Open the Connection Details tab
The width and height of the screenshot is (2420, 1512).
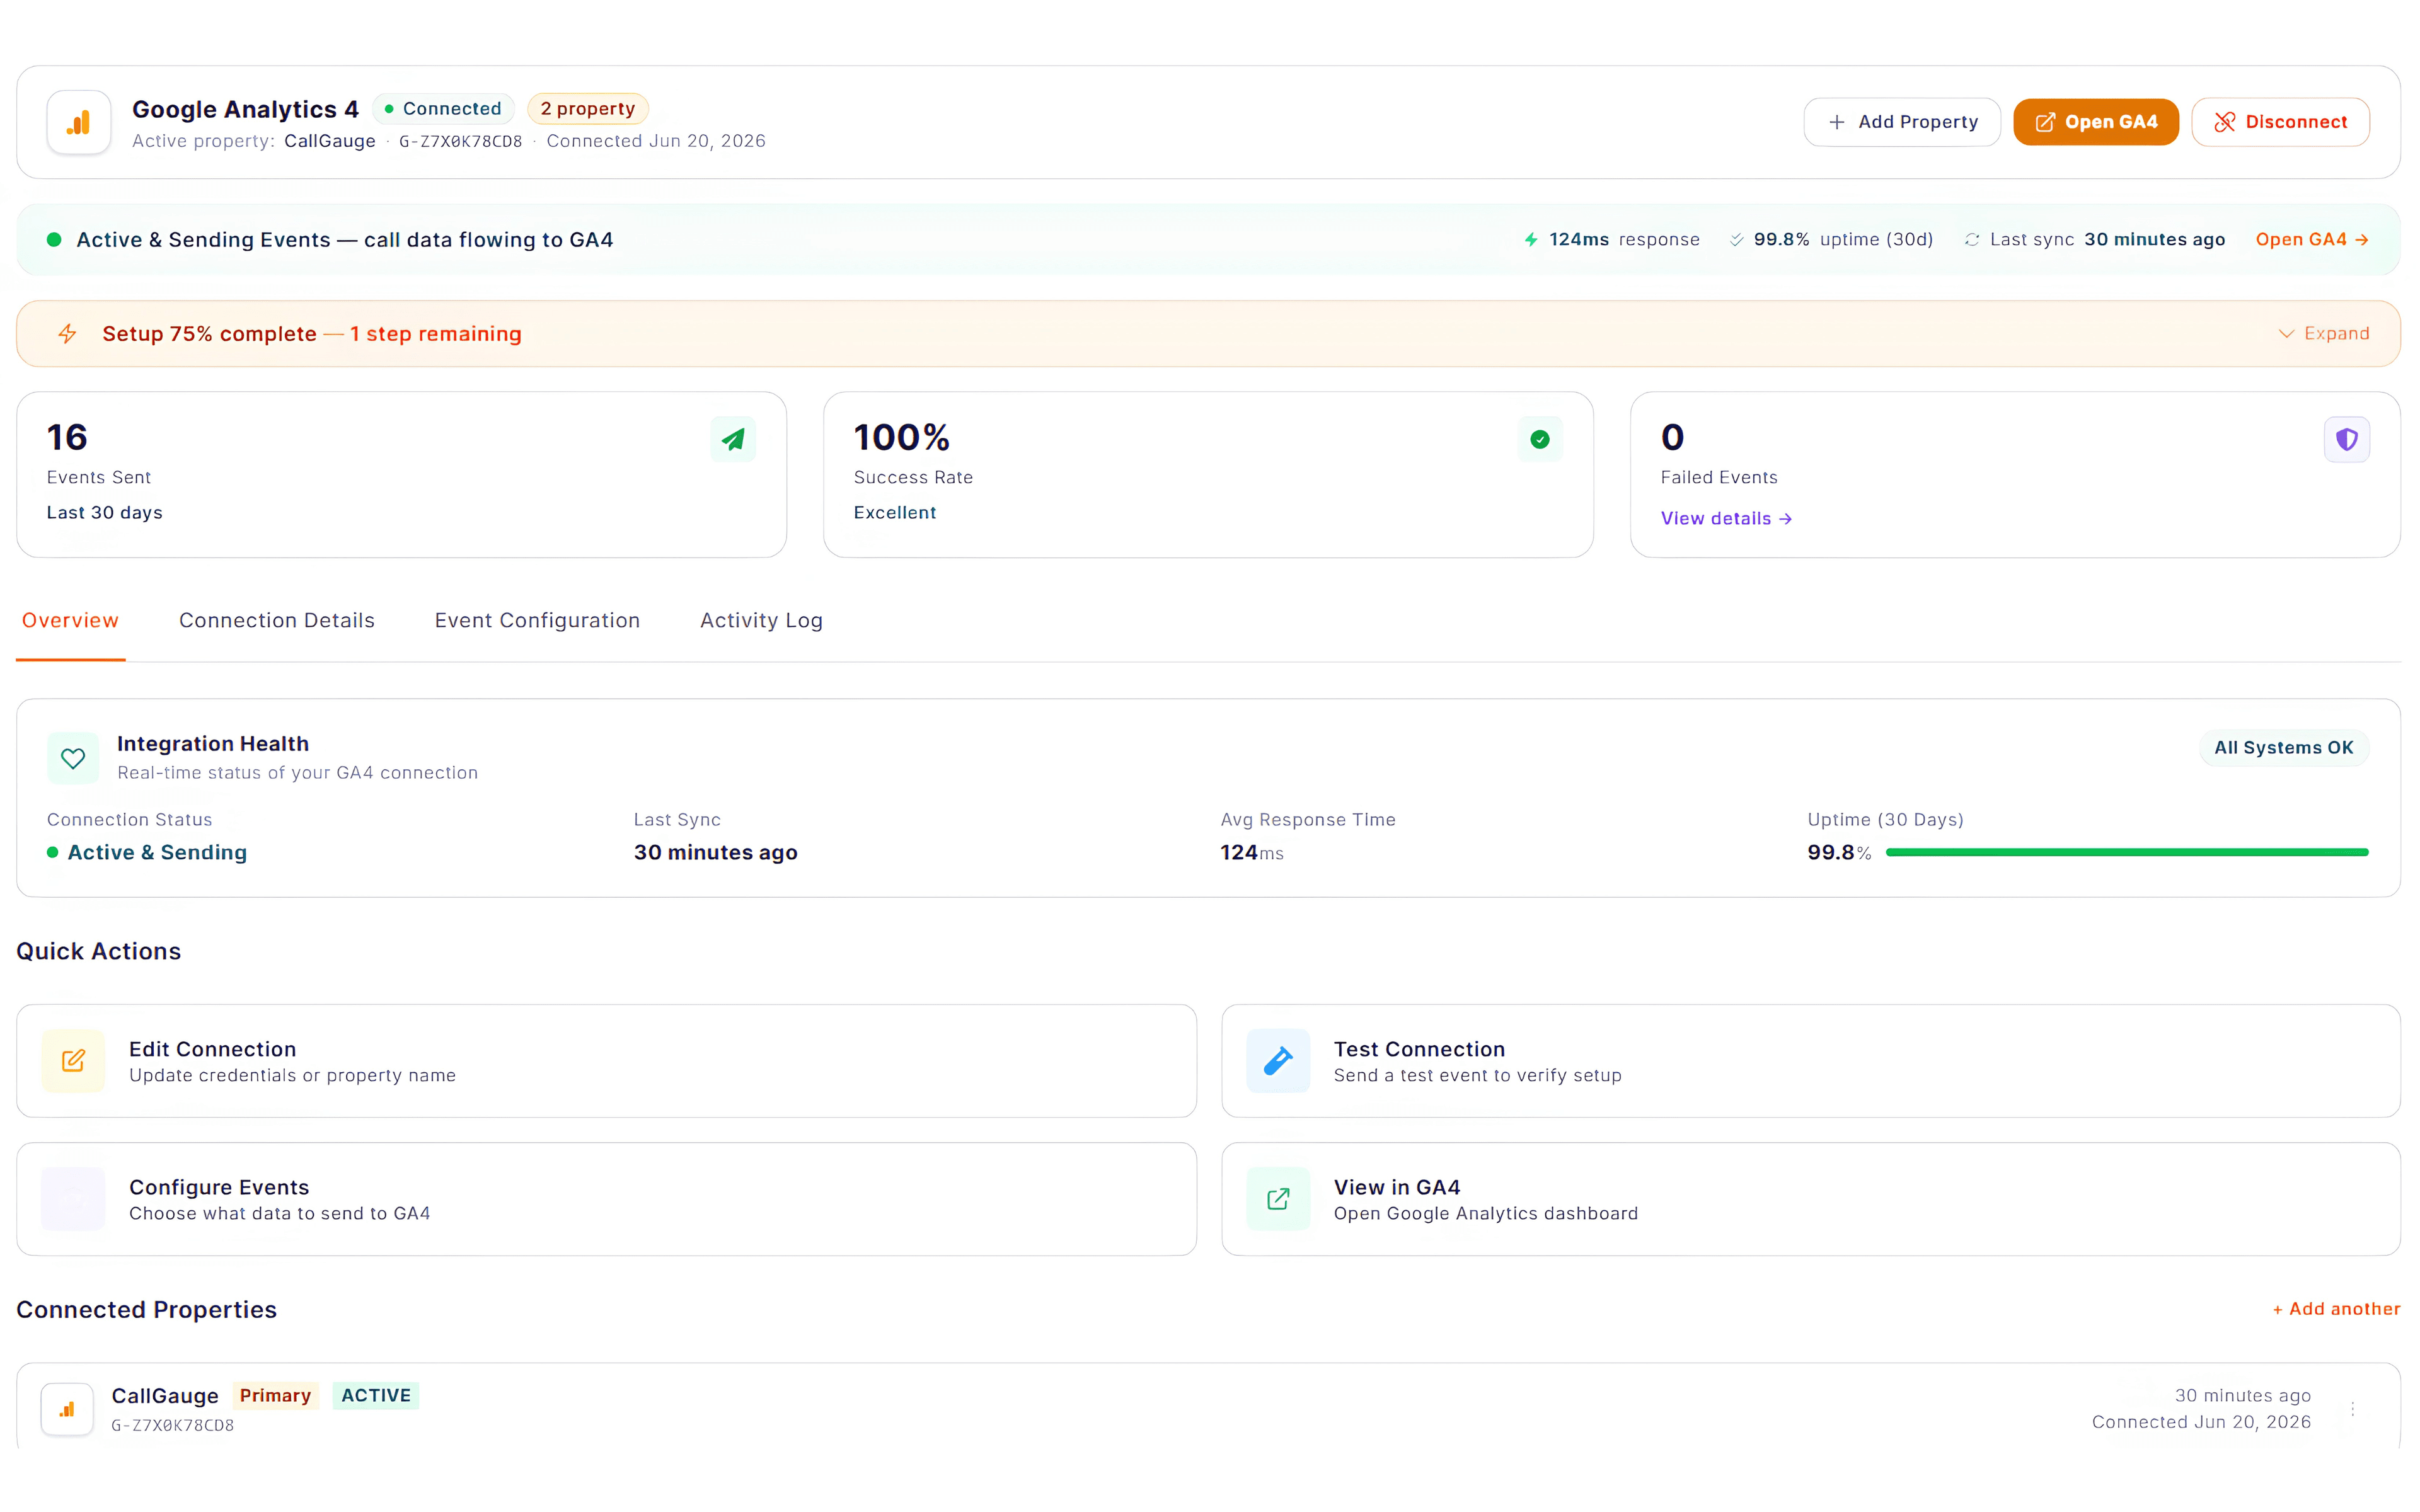(x=277, y=621)
